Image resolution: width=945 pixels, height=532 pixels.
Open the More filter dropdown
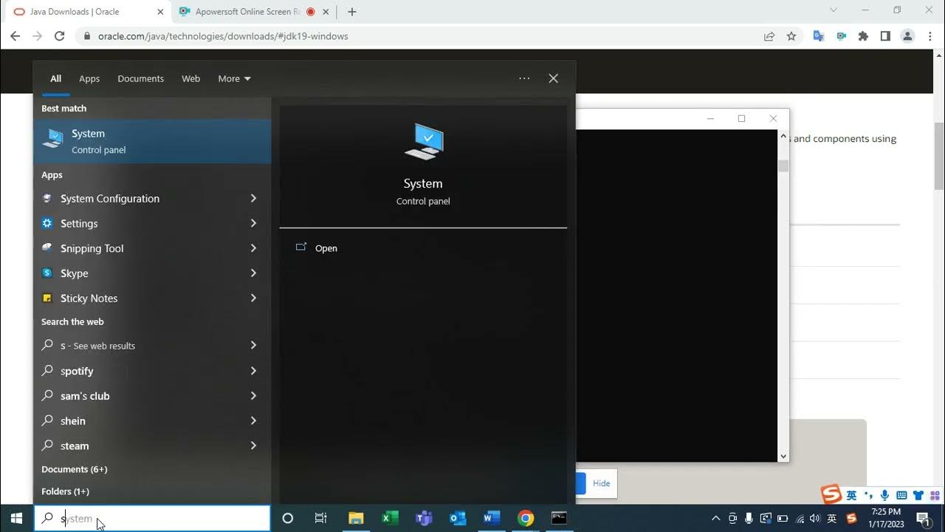pos(234,78)
